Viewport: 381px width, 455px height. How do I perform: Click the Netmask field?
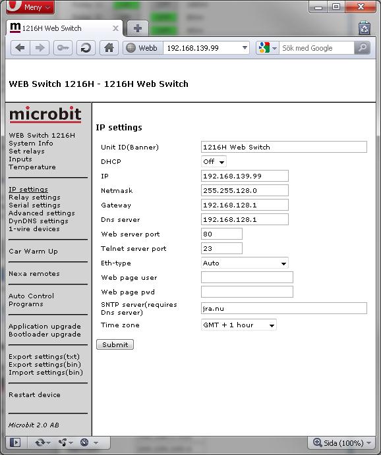click(x=245, y=190)
